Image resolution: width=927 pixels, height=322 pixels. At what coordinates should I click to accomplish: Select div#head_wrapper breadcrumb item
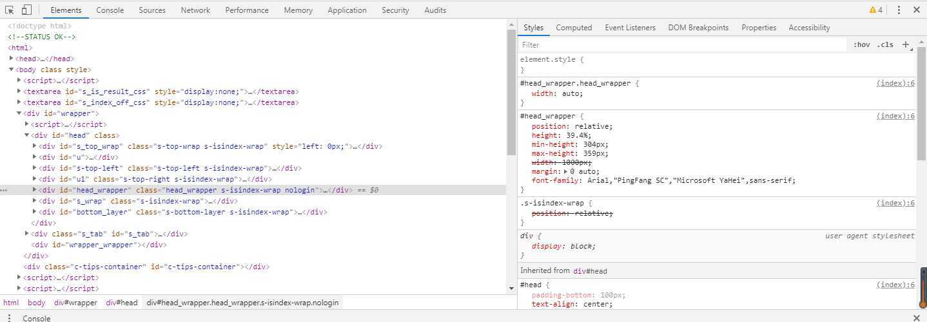click(x=242, y=303)
